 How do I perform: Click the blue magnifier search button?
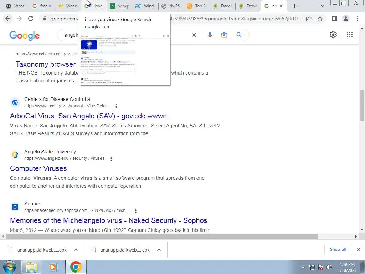click(239, 35)
